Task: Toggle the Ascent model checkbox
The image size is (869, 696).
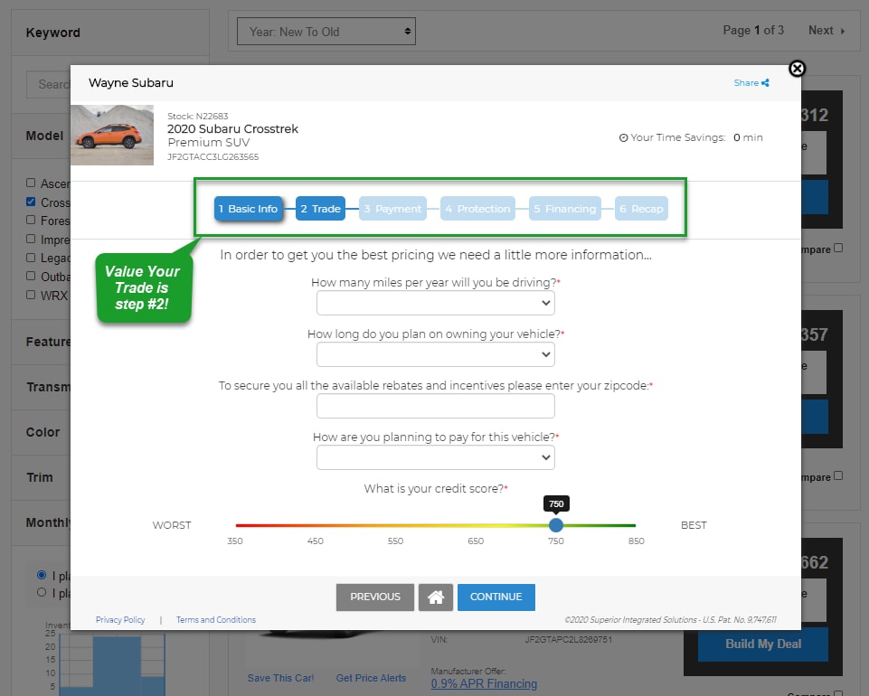Action: (x=31, y=183)
